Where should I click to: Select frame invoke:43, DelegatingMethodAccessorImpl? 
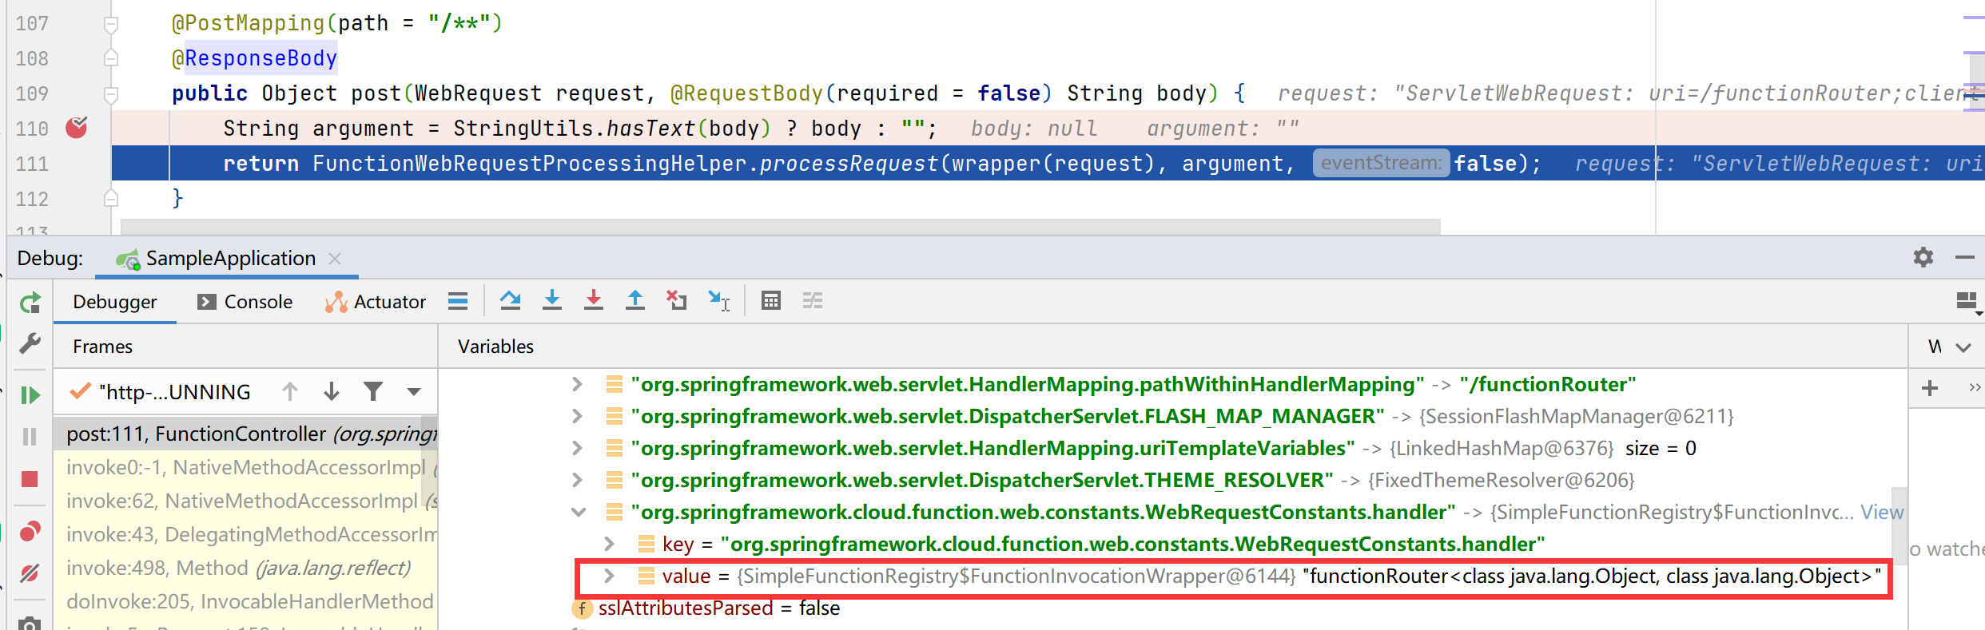point(245,534)
